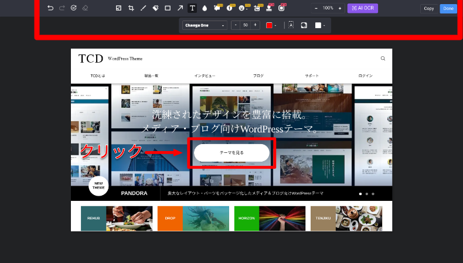Undo the last edit
Image resolution: width=463 pixels, height=263 pixels.
(50, 8)
